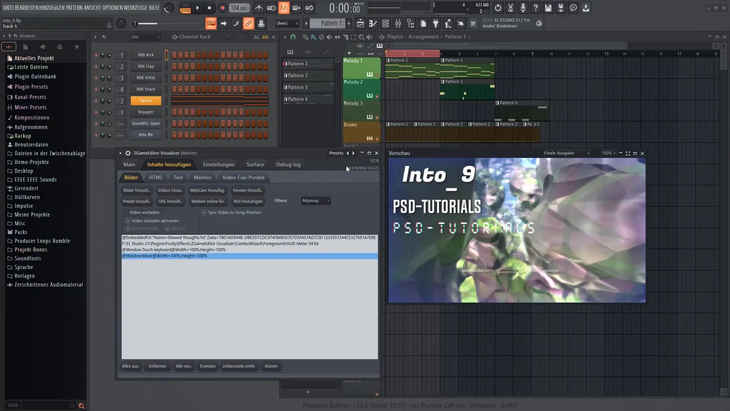
Task: Toggle mute on 808 Kick channel
Action: coord(95,55)
